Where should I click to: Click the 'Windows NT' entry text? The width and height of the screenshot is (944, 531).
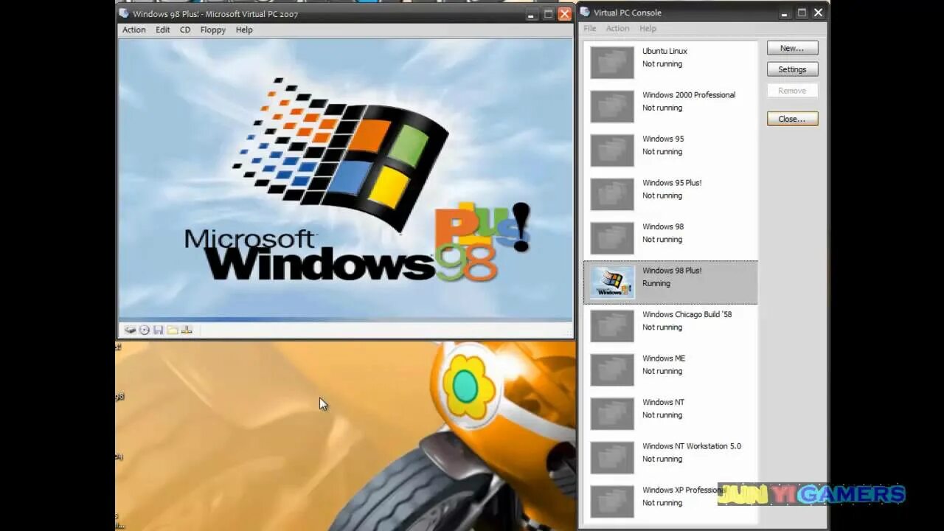[663, 402]
